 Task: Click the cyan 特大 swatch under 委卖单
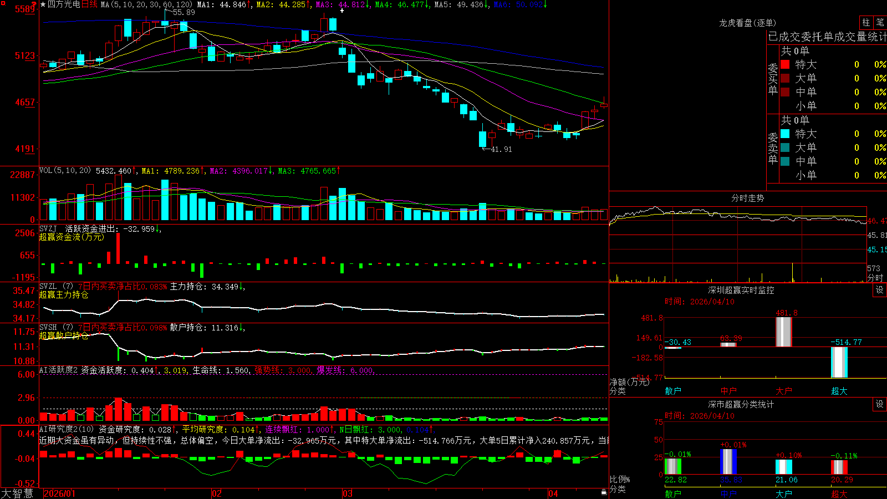(785, 134)
